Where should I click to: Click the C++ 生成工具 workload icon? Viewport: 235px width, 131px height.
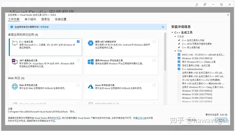[15, 43]
